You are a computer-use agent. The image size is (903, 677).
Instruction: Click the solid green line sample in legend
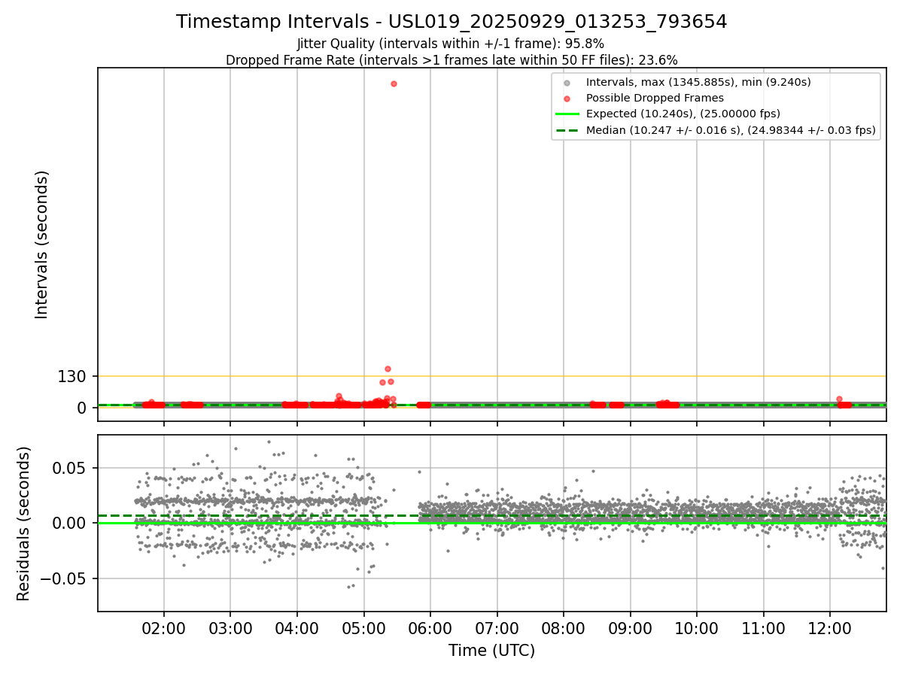click(x=567, y=114)
